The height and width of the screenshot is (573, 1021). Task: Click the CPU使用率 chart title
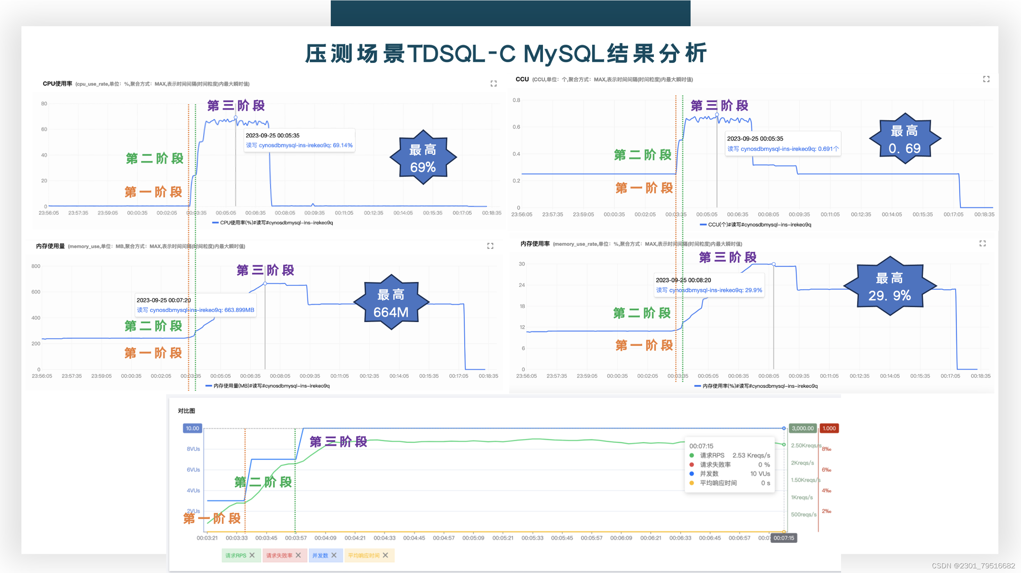point(57,84)
